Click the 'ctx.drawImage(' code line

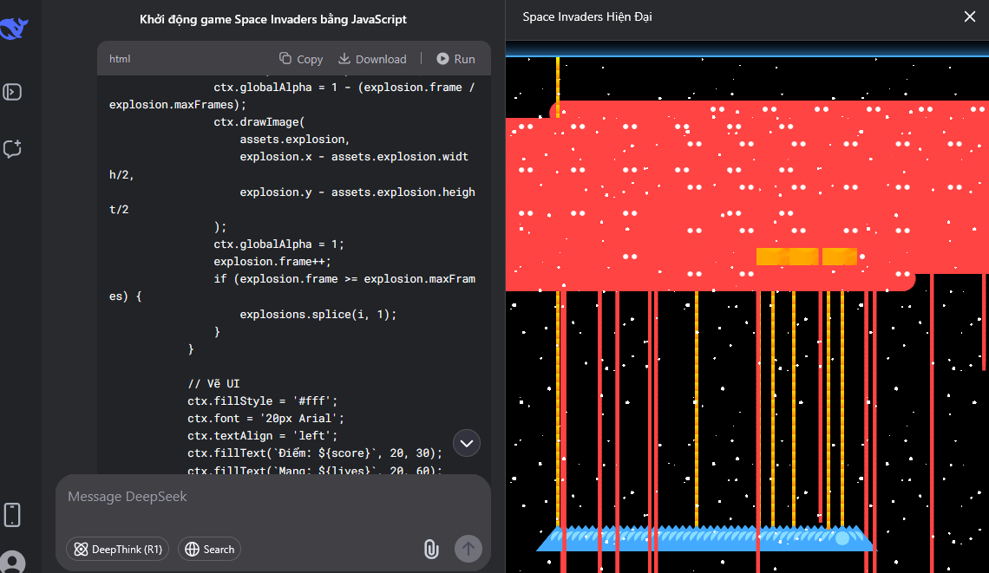pos(259,121)
